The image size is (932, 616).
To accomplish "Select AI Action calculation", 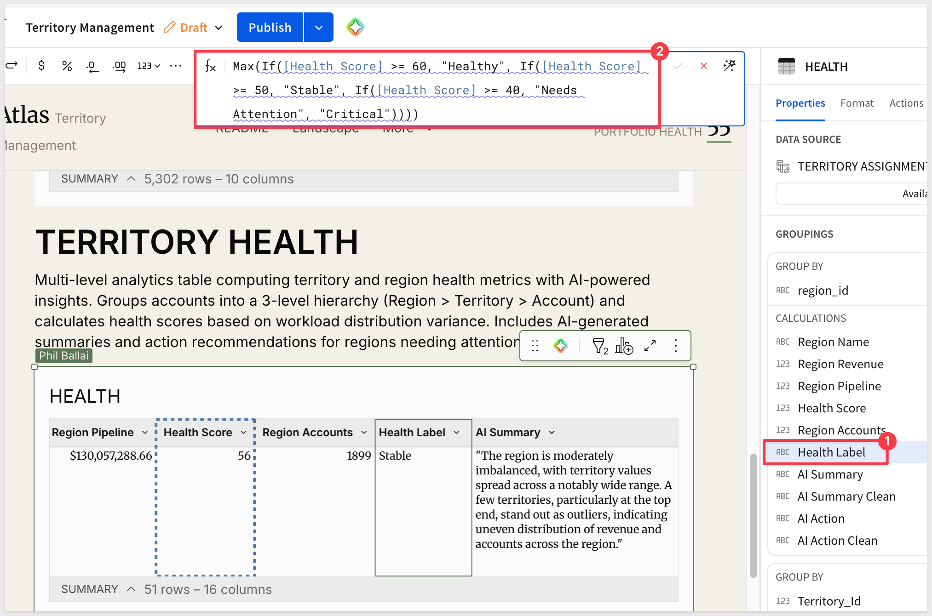I will tap(821, 519).
